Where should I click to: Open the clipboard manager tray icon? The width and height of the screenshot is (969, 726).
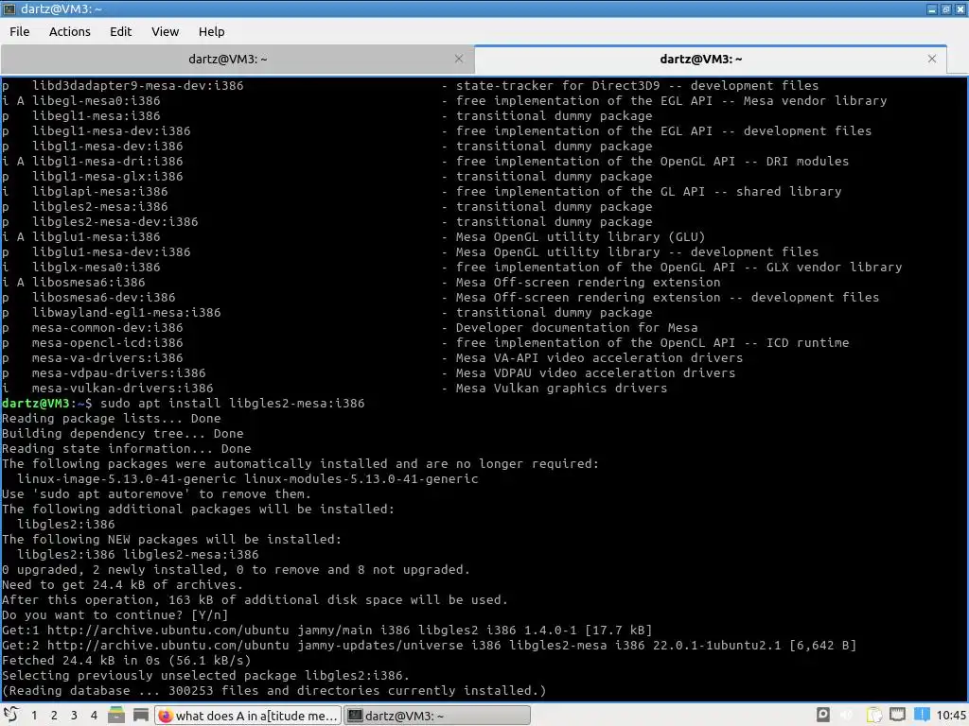(x=873, y=715)
